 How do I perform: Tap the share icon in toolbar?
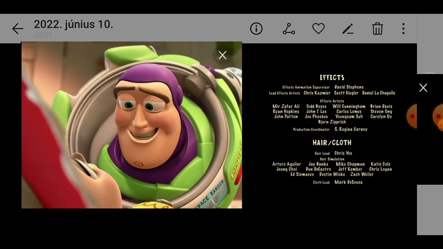tap(289, 29)
